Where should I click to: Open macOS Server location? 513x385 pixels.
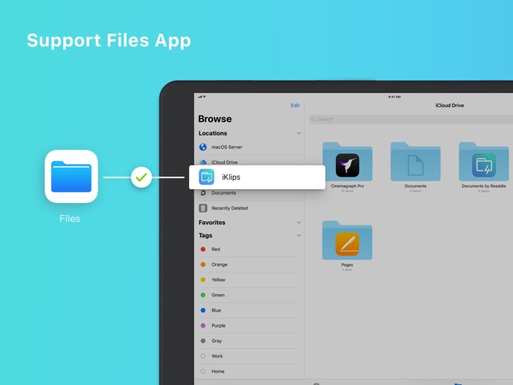point(249,147)
